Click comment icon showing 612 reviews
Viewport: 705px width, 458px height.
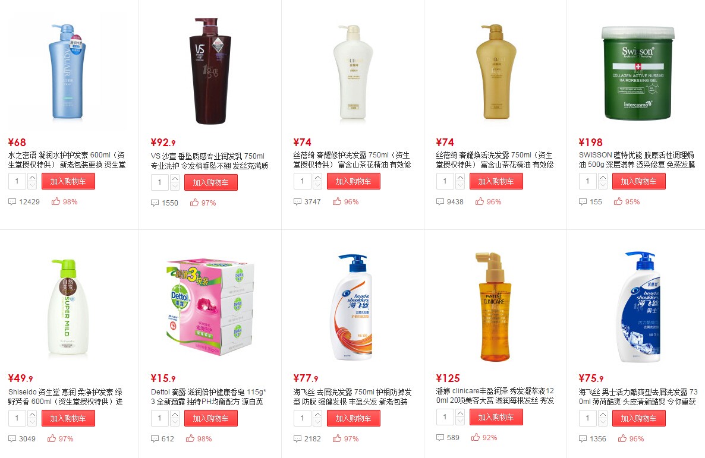pos(155,438)
